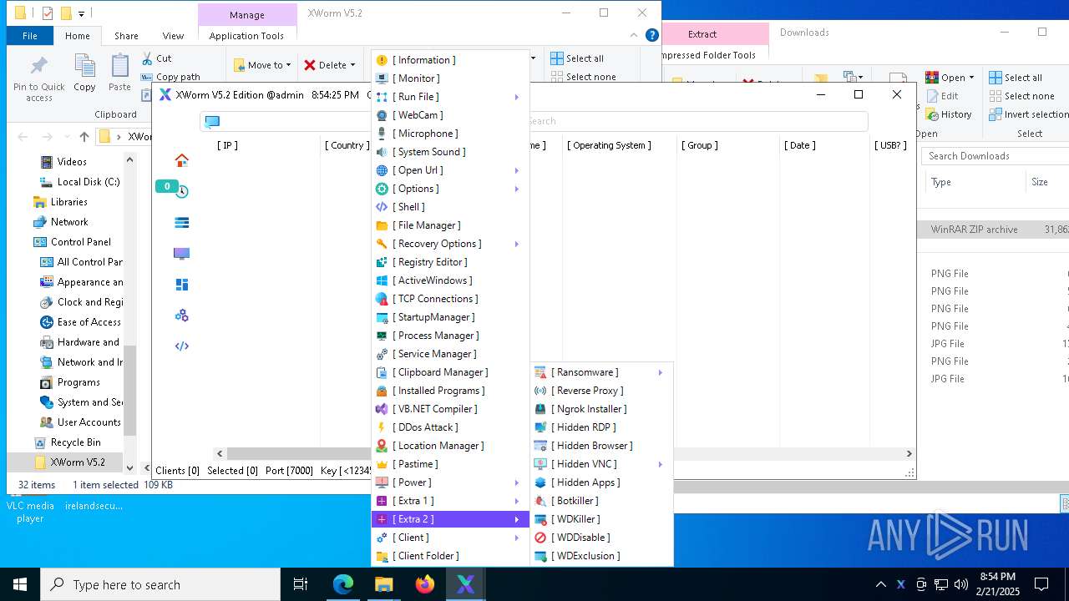The image size is (1069, 601).
Task: Click the WDDisable prohibition icon
Action: (x=540, y=538)
